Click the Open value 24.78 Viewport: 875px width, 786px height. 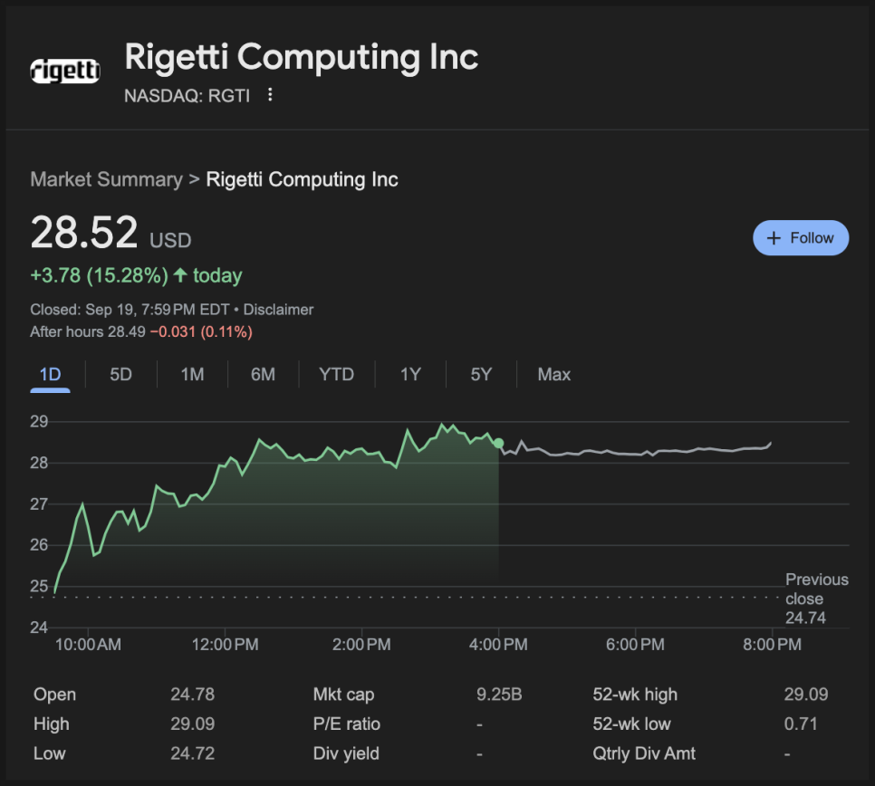[193, 695]
